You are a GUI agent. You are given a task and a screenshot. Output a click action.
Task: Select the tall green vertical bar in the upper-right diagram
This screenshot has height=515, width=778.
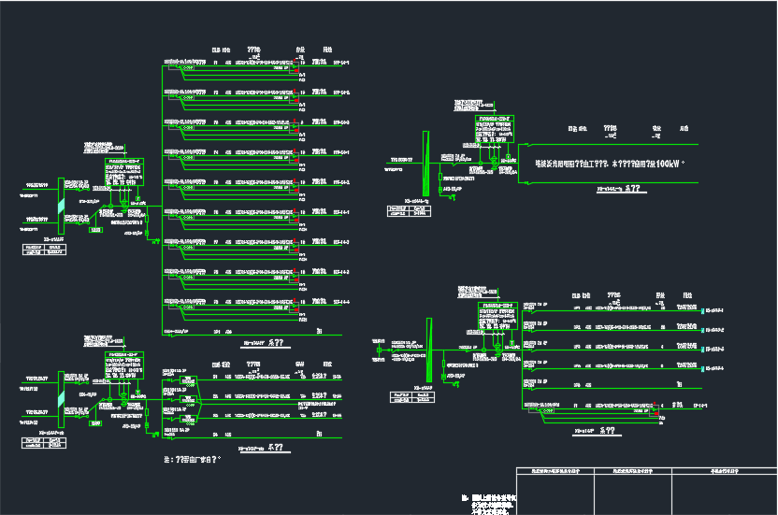click(x=425, y=162)
